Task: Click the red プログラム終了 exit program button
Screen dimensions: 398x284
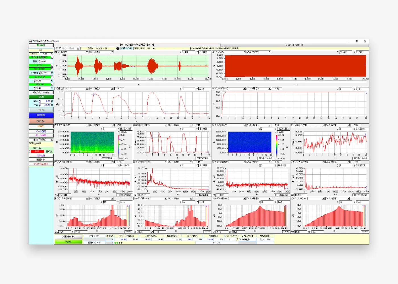Action: point(41,164)
